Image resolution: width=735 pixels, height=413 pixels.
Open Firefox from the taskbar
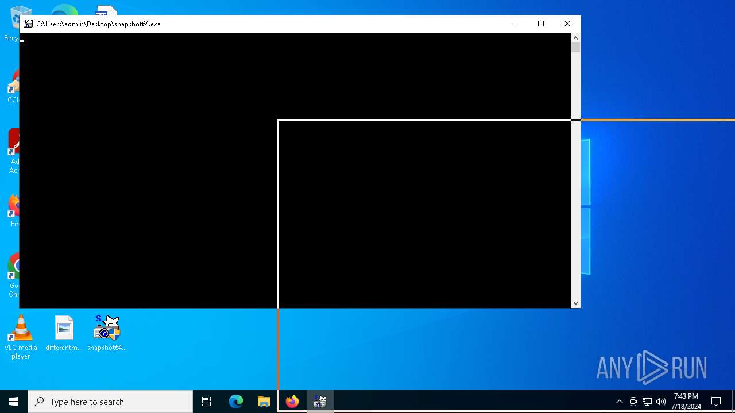(292, 402)
